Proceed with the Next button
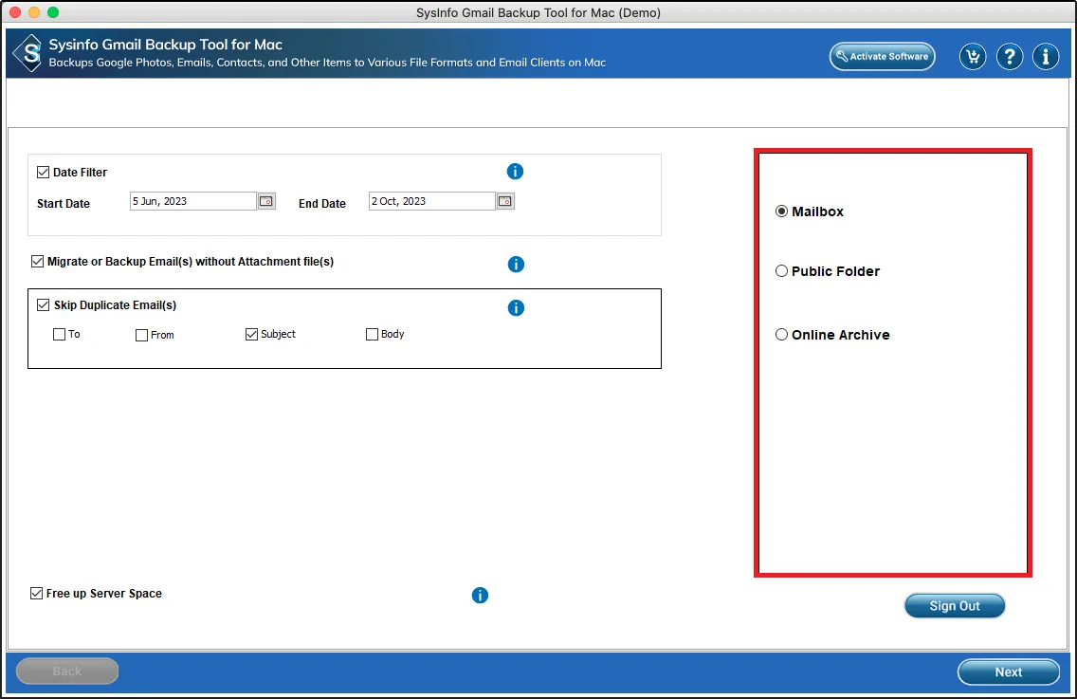The height and width of the screenshot is (699, 1077). pos(1009,672)
